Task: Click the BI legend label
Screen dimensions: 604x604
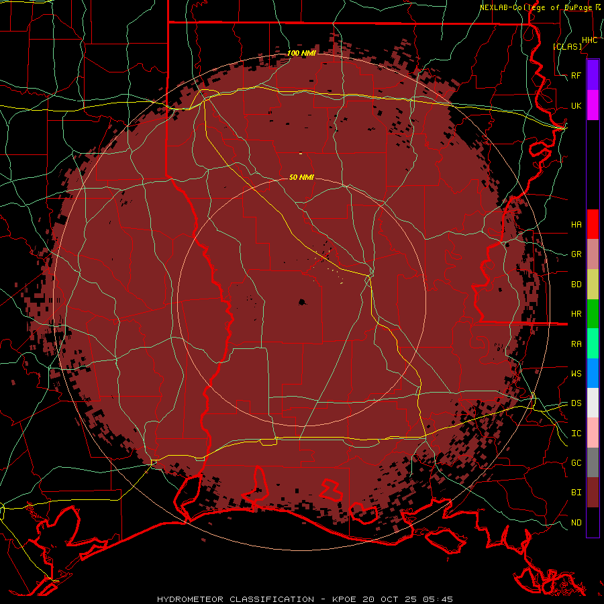Action: pos(576,493)
